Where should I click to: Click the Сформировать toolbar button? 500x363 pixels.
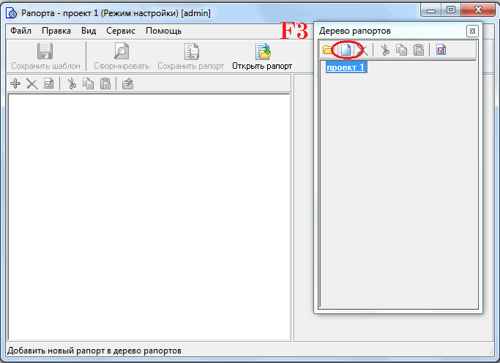(122, 56)
